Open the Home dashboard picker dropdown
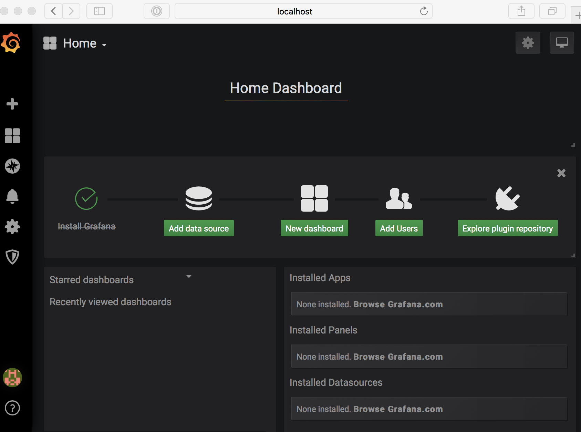 click(x=85, y=43)
